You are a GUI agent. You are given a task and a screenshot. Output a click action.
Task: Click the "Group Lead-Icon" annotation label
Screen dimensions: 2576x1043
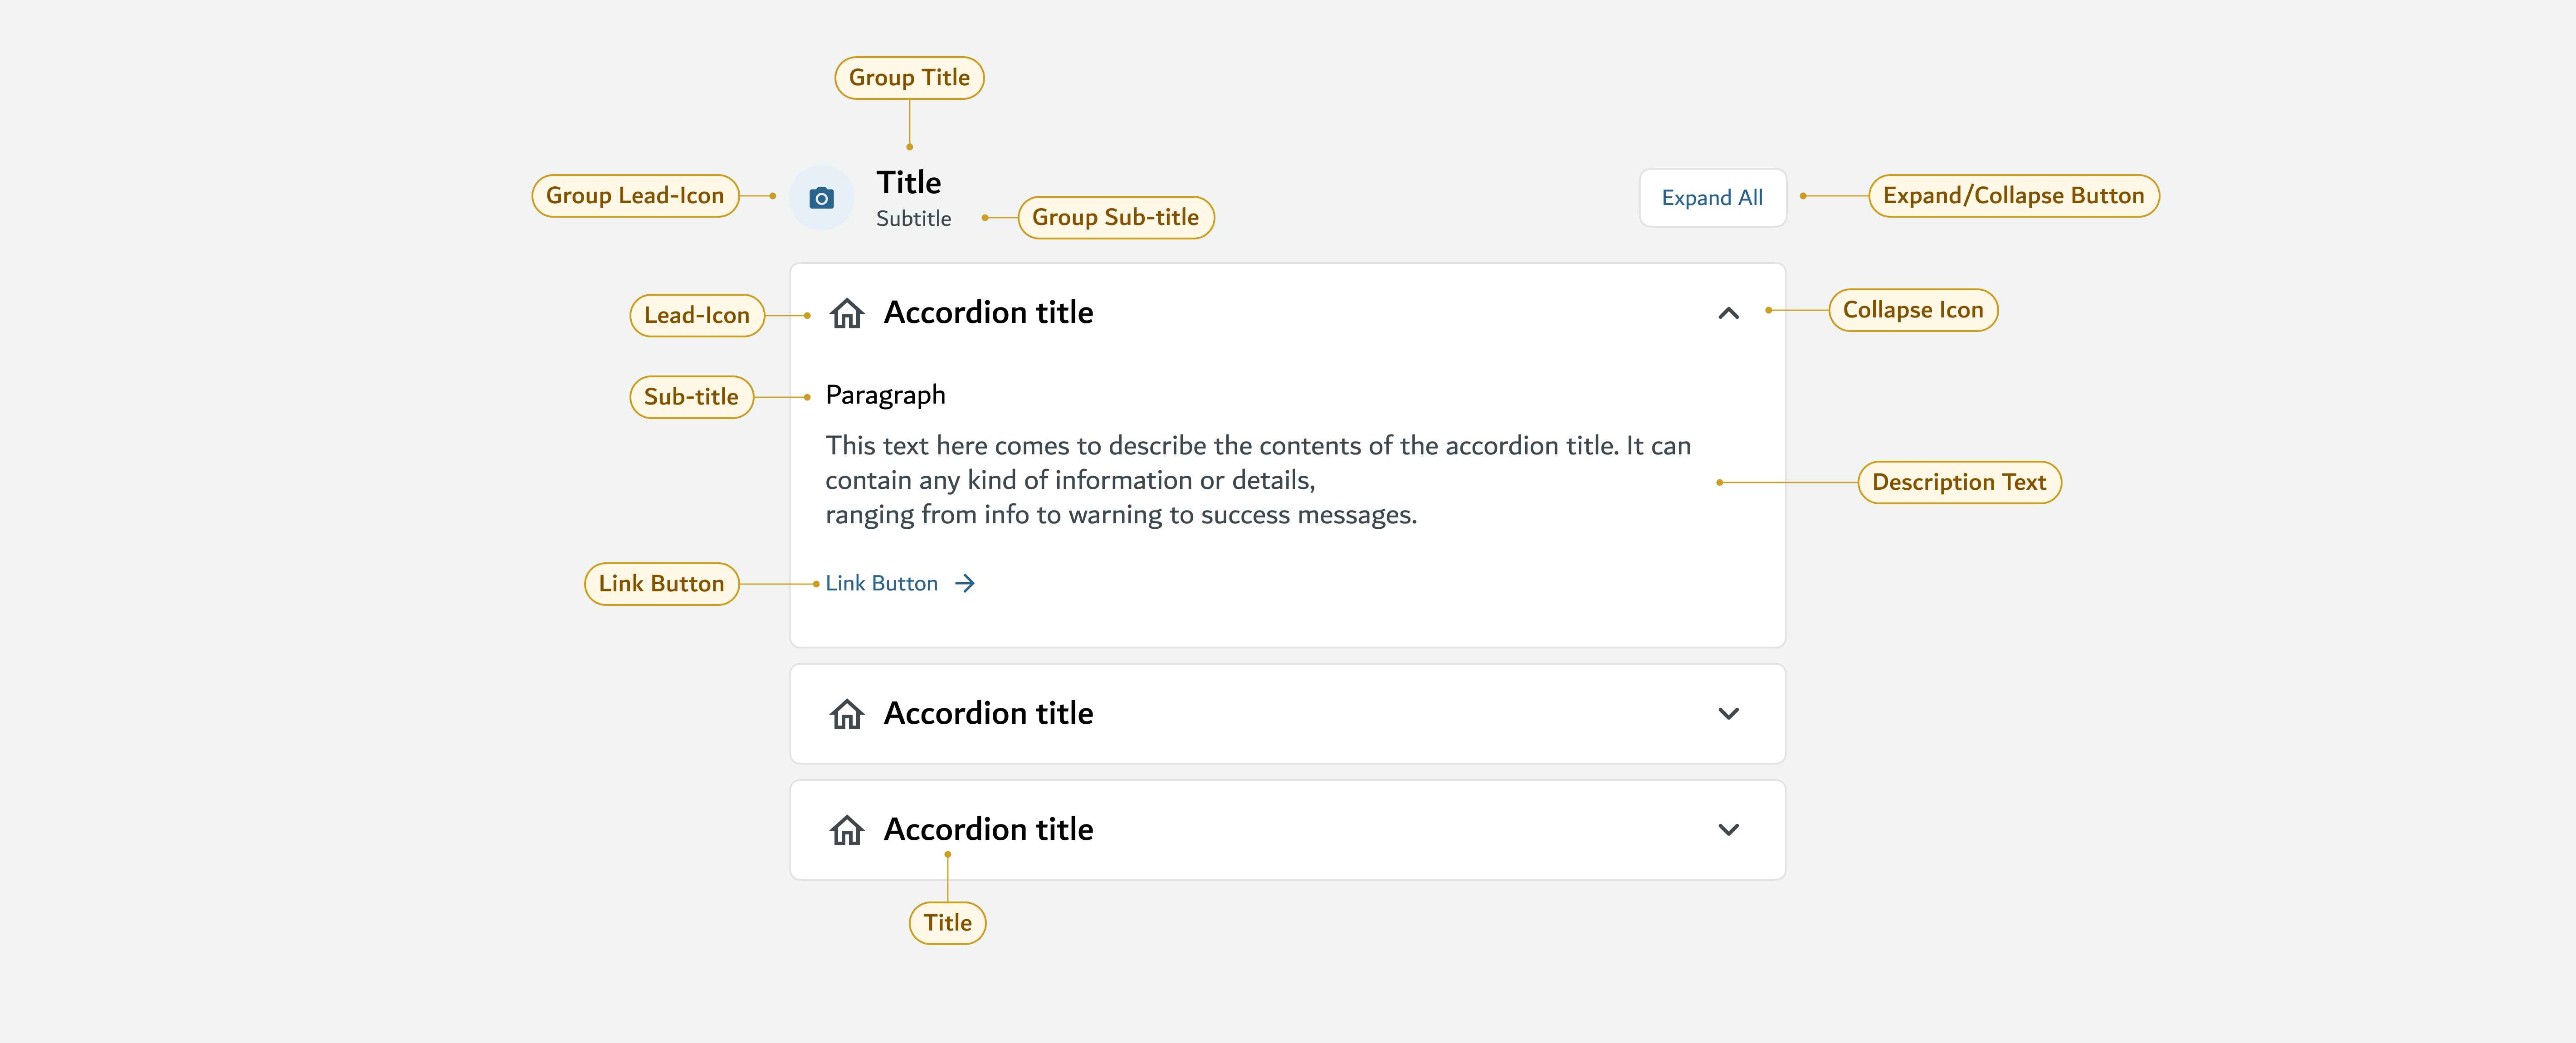[x=635, y=196]
